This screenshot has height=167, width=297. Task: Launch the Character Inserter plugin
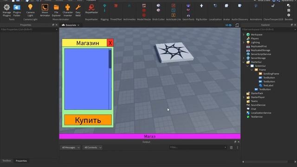coord(68,7)
